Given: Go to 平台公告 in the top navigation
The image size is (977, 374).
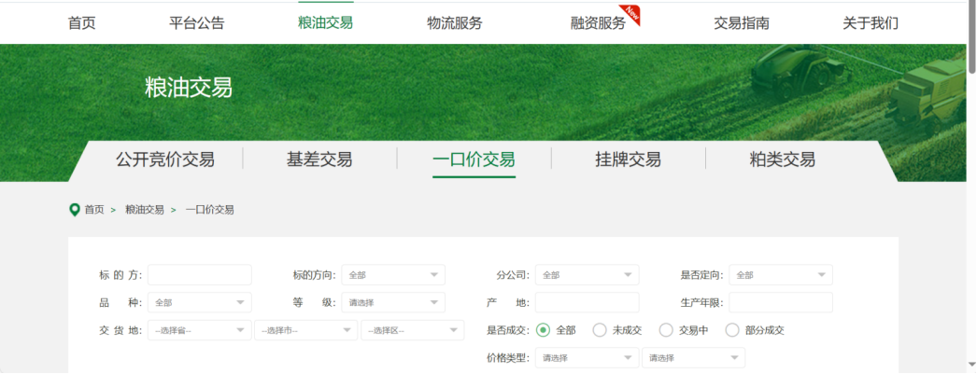Looking at the screenshot, I should 197,23.
